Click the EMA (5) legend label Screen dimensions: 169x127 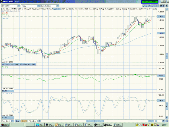tap(5, 13)
